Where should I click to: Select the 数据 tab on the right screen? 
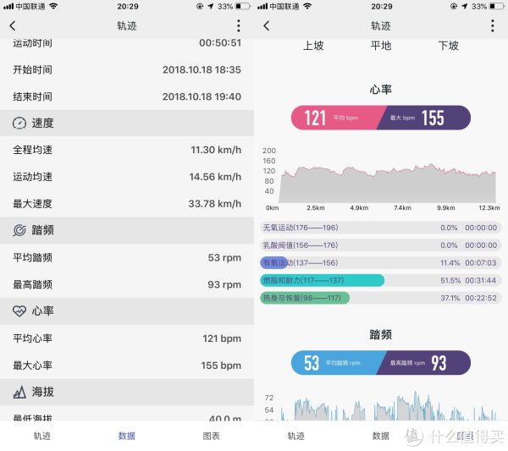(381, 436)
